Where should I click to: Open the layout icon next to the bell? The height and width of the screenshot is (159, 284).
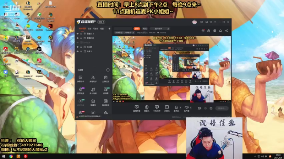click(x=215, y=31)
